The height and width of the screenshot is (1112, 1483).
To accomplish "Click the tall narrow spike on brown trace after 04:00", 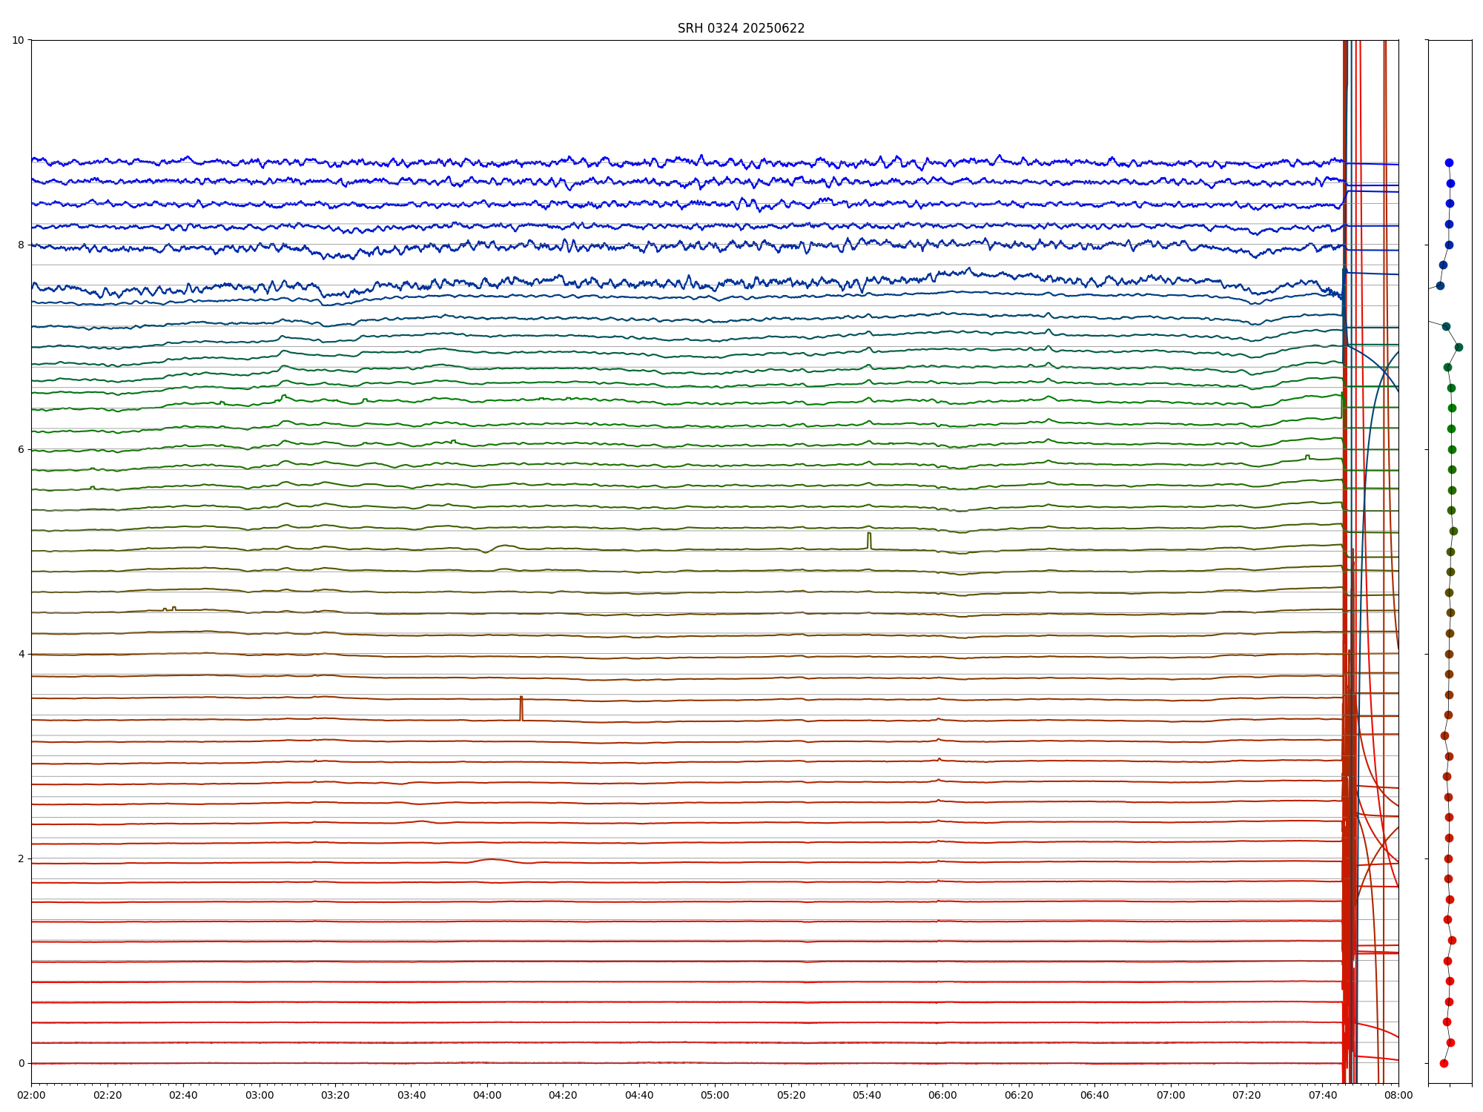I will [521, 707].
